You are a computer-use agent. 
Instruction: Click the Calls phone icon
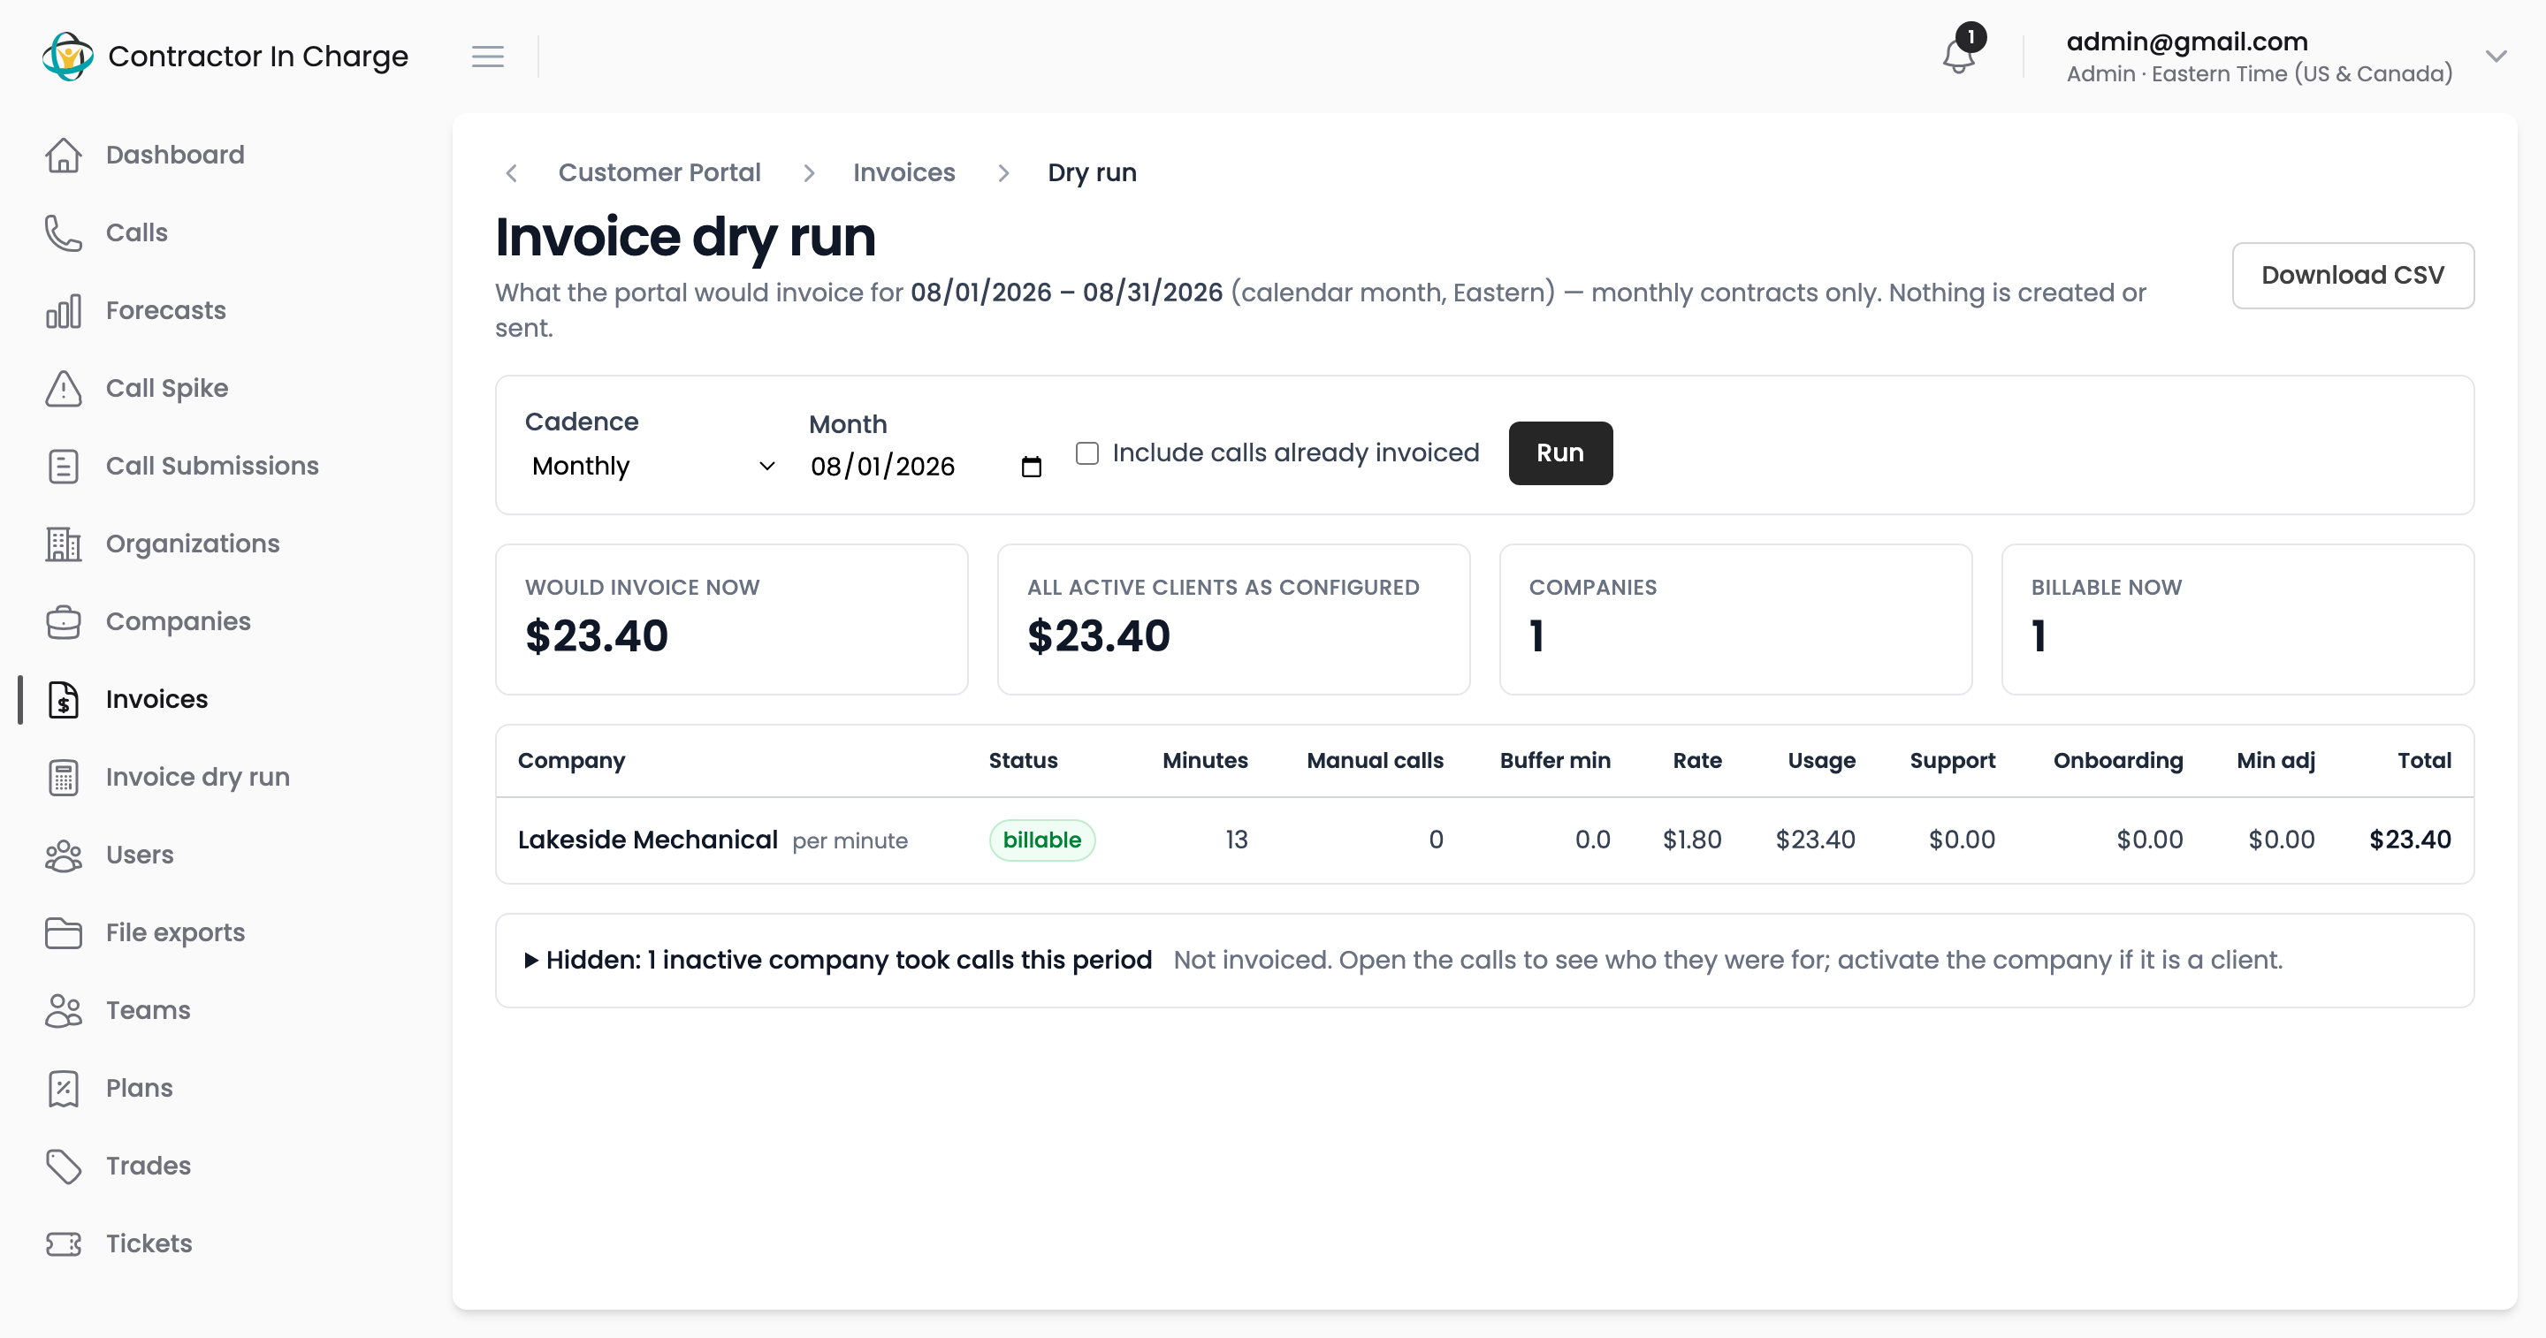tap(64, 233)
